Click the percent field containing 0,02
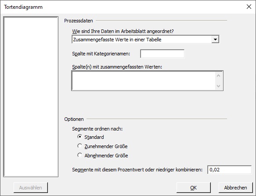 pyautogui.click(x=229, y=170)
